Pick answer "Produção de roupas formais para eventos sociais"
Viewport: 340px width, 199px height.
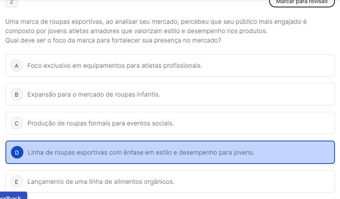click(x=100, y=123)
